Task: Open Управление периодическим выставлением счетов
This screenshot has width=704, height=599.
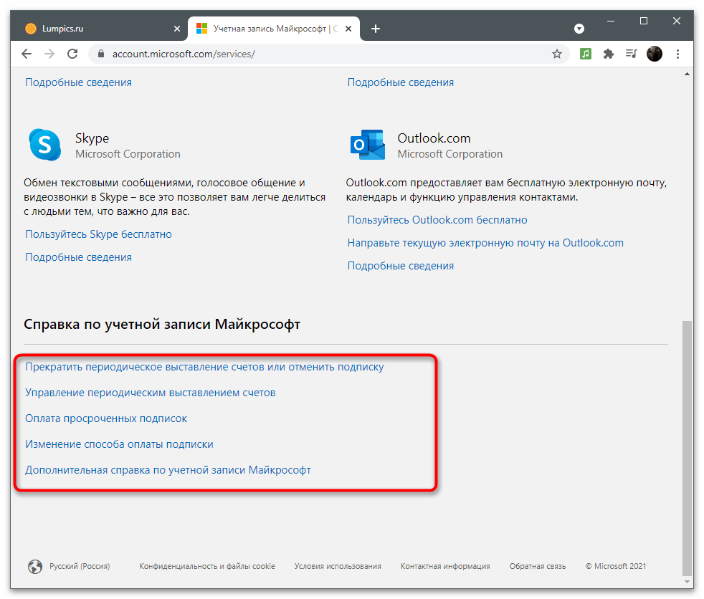Action: (x=151, y=393)
